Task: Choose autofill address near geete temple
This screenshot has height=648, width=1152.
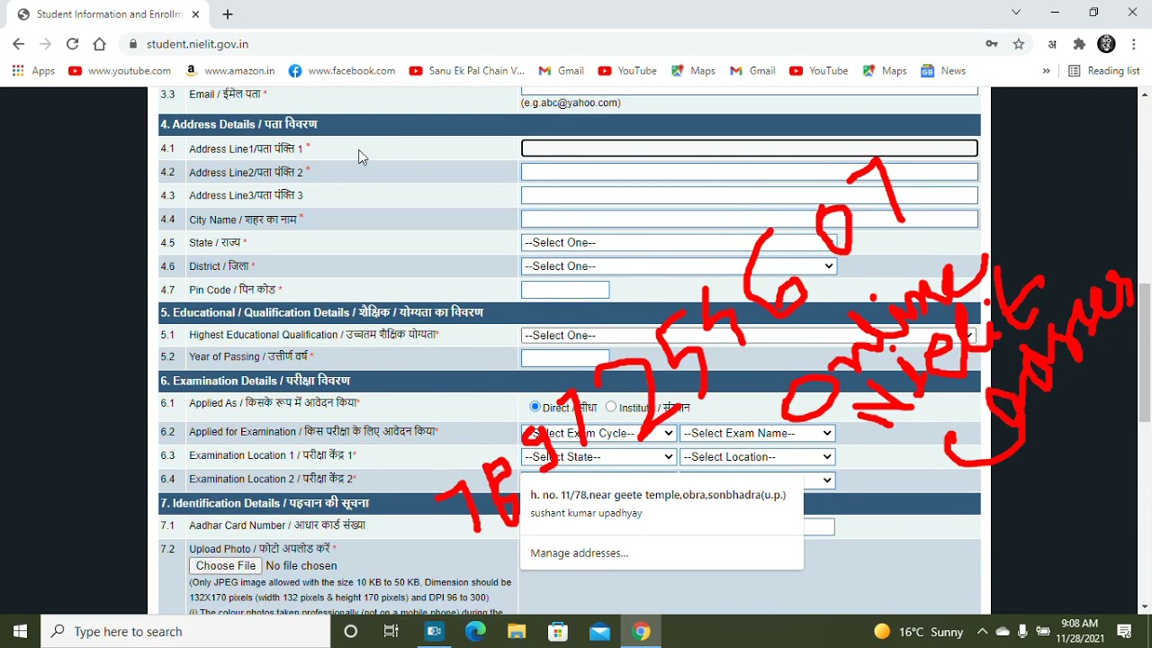Action: [661, 504]
